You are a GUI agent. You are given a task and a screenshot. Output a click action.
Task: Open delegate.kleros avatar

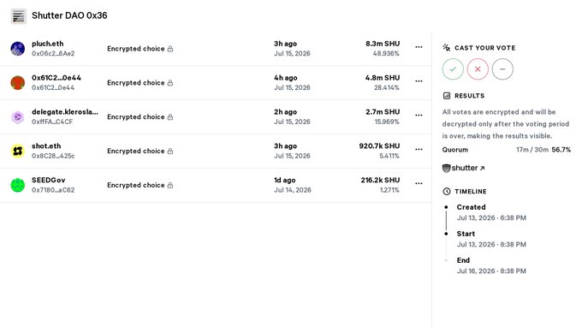[17, 117]
